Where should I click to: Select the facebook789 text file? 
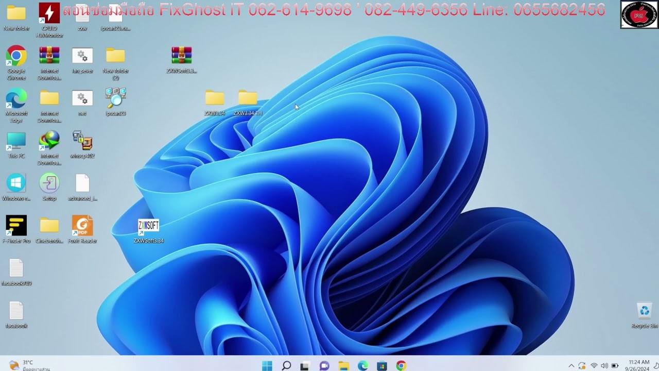pyautogui.click(x=16, y=272)
